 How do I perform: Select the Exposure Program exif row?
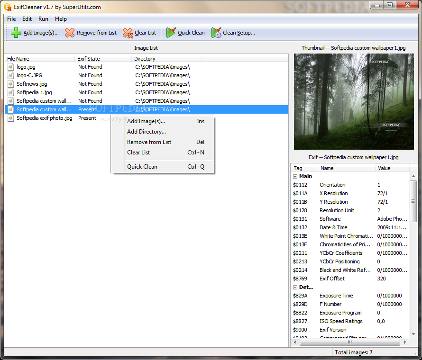point(350,313)
